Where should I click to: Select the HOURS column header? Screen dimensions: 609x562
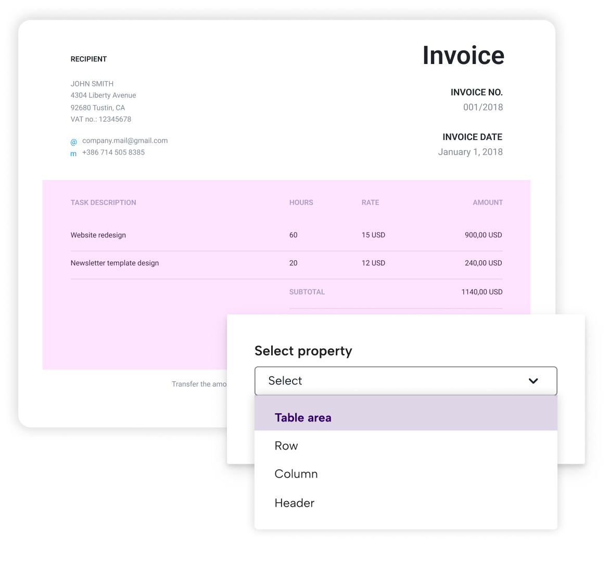point(301,202)
